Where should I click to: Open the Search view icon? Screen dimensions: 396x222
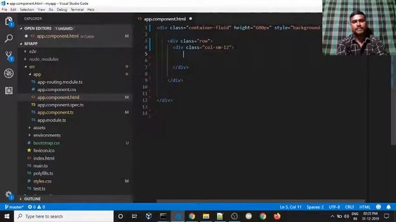pyautogui.click(x=9, y=38)
